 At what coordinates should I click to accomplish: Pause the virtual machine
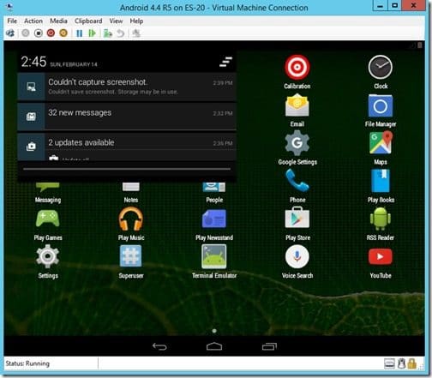click(x=80, y=33)
